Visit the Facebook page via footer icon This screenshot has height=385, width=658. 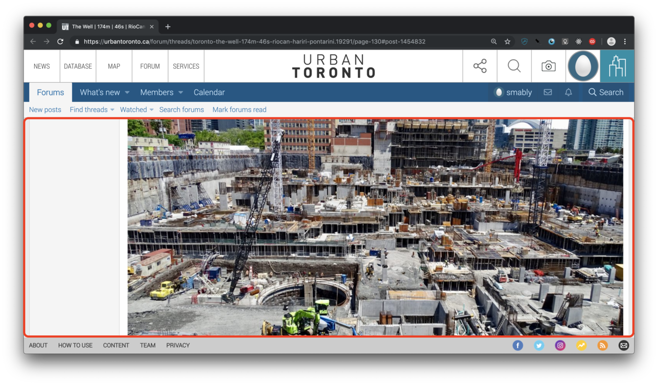[x=518, y=345]
